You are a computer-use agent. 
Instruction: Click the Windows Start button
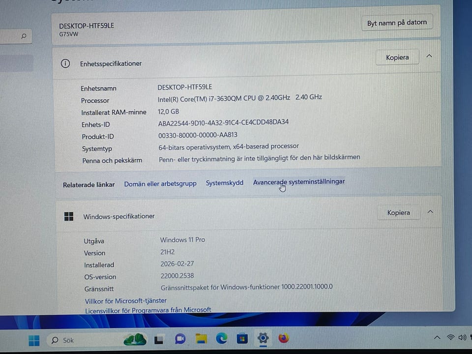tap(34, 340)
